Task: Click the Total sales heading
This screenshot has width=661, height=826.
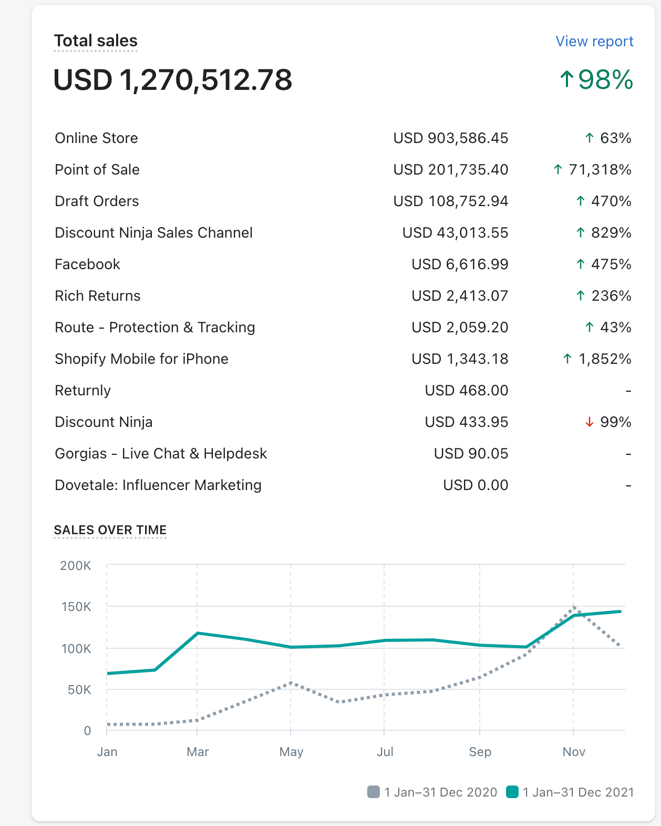Action: 96,41
